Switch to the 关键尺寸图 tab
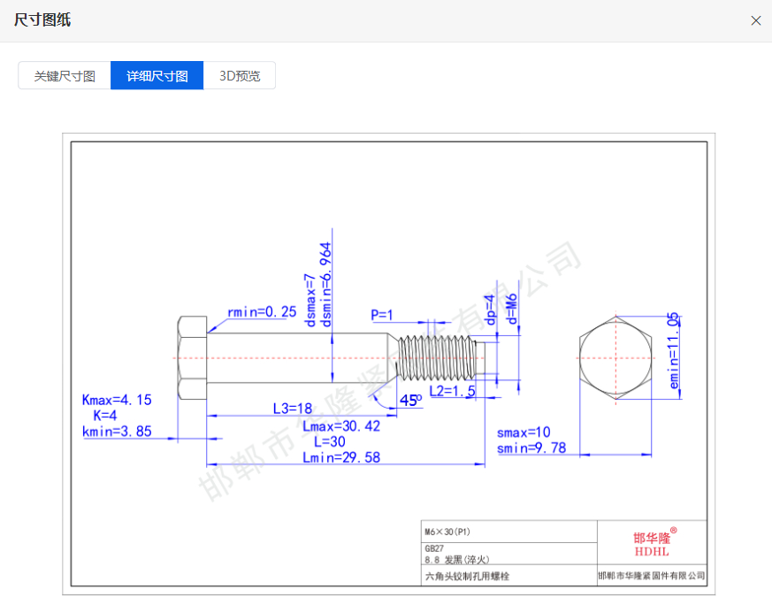The height and width of the screenshot is (605, 772). pos(65,76)
